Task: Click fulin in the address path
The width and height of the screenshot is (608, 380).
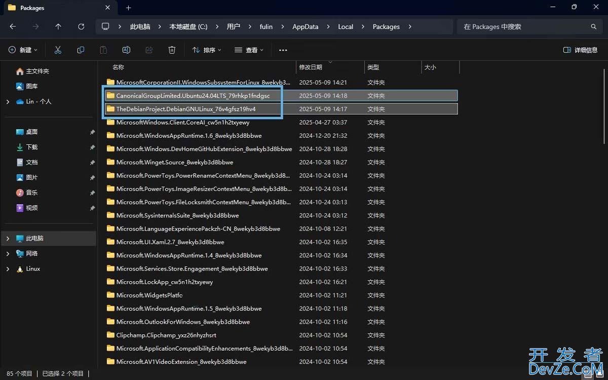Action: coord(266,26)
